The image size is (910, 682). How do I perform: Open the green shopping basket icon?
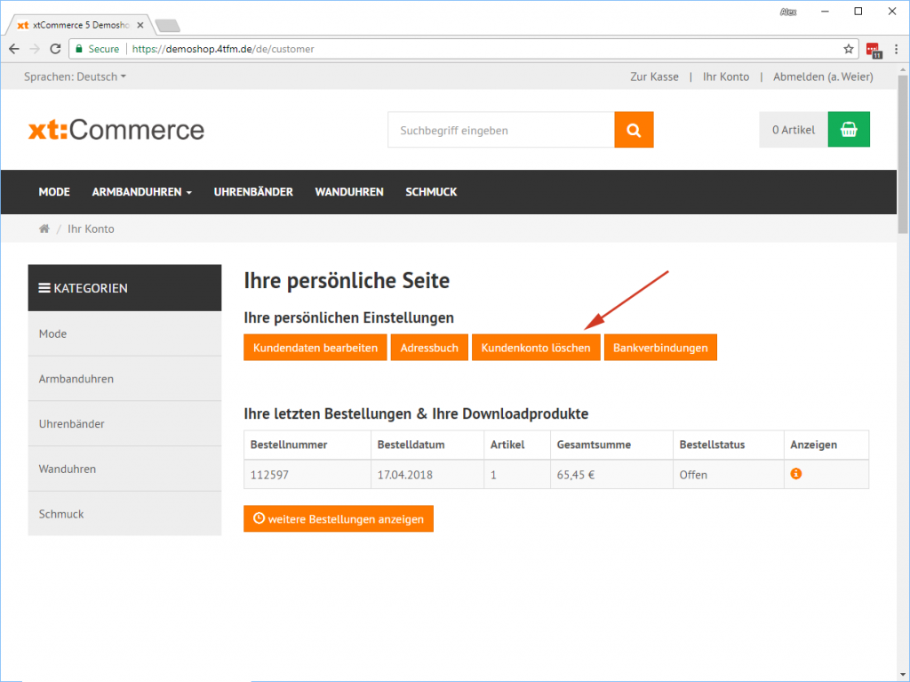point(849,130)
